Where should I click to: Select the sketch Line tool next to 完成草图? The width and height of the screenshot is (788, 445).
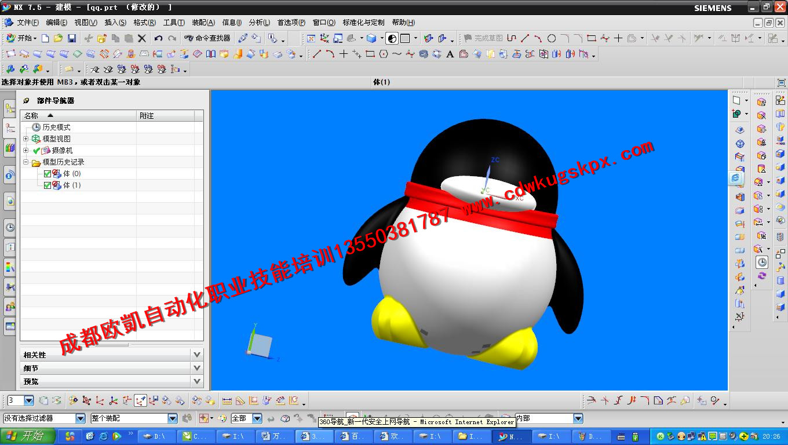[525, 38]
